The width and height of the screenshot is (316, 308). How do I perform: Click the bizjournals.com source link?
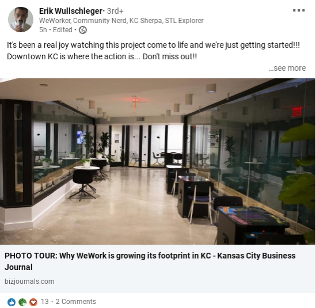click(x=29, y=282)
